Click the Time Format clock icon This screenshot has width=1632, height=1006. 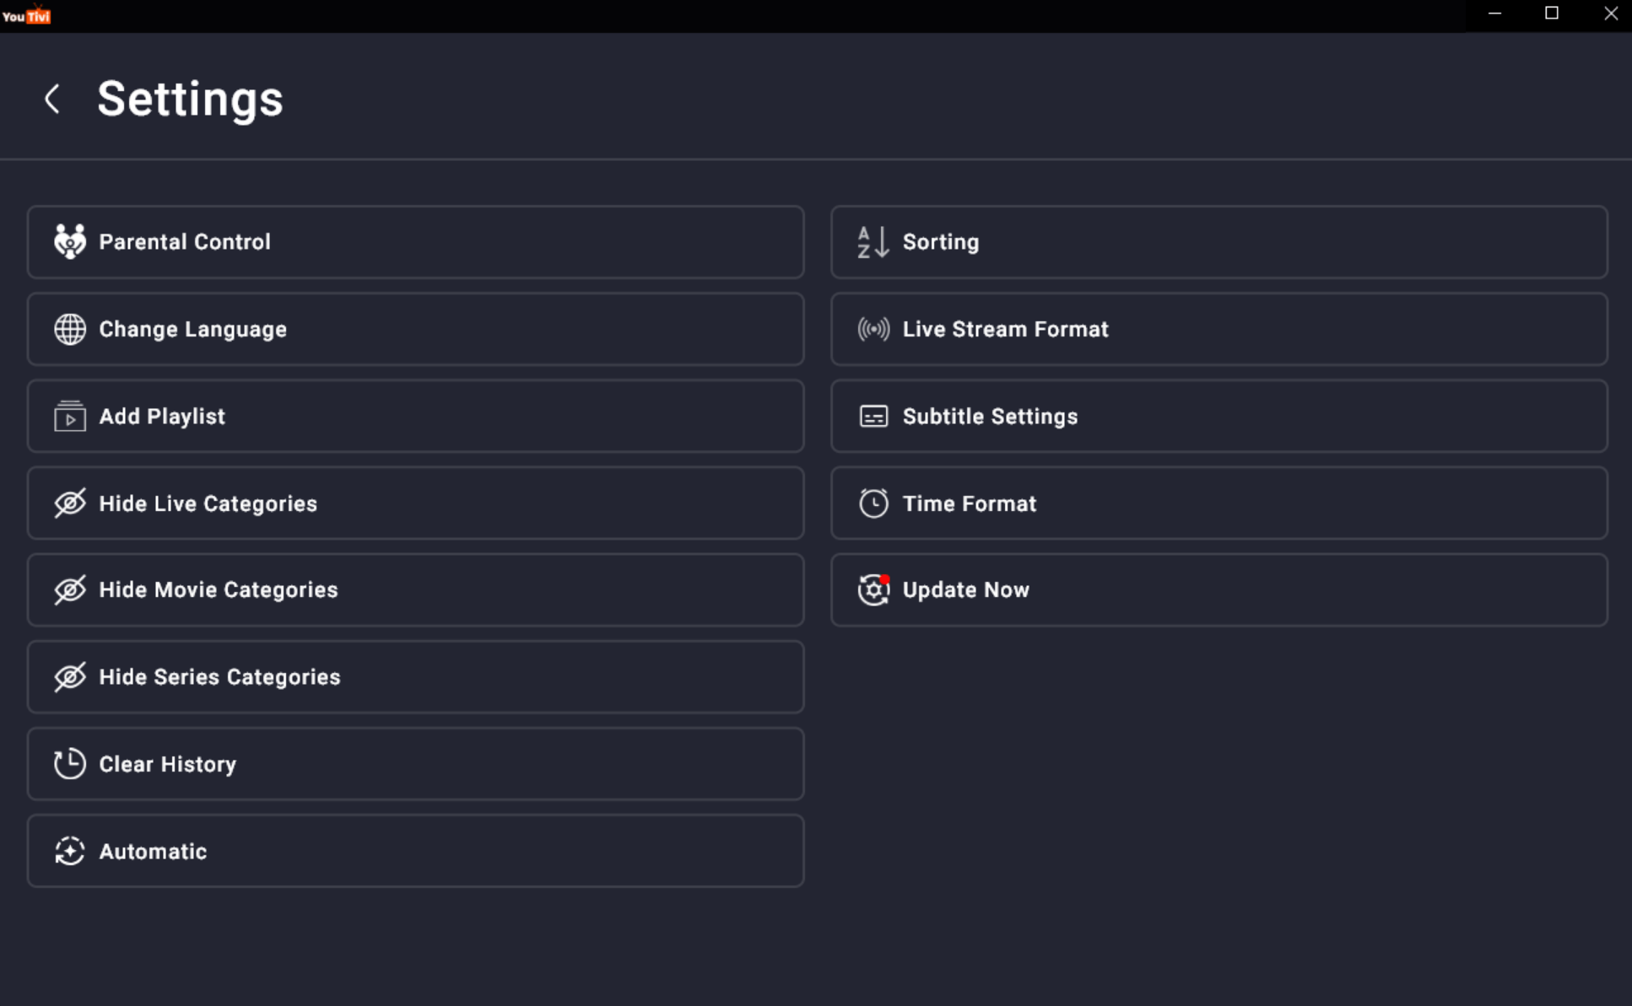click(x=873, y=503)
